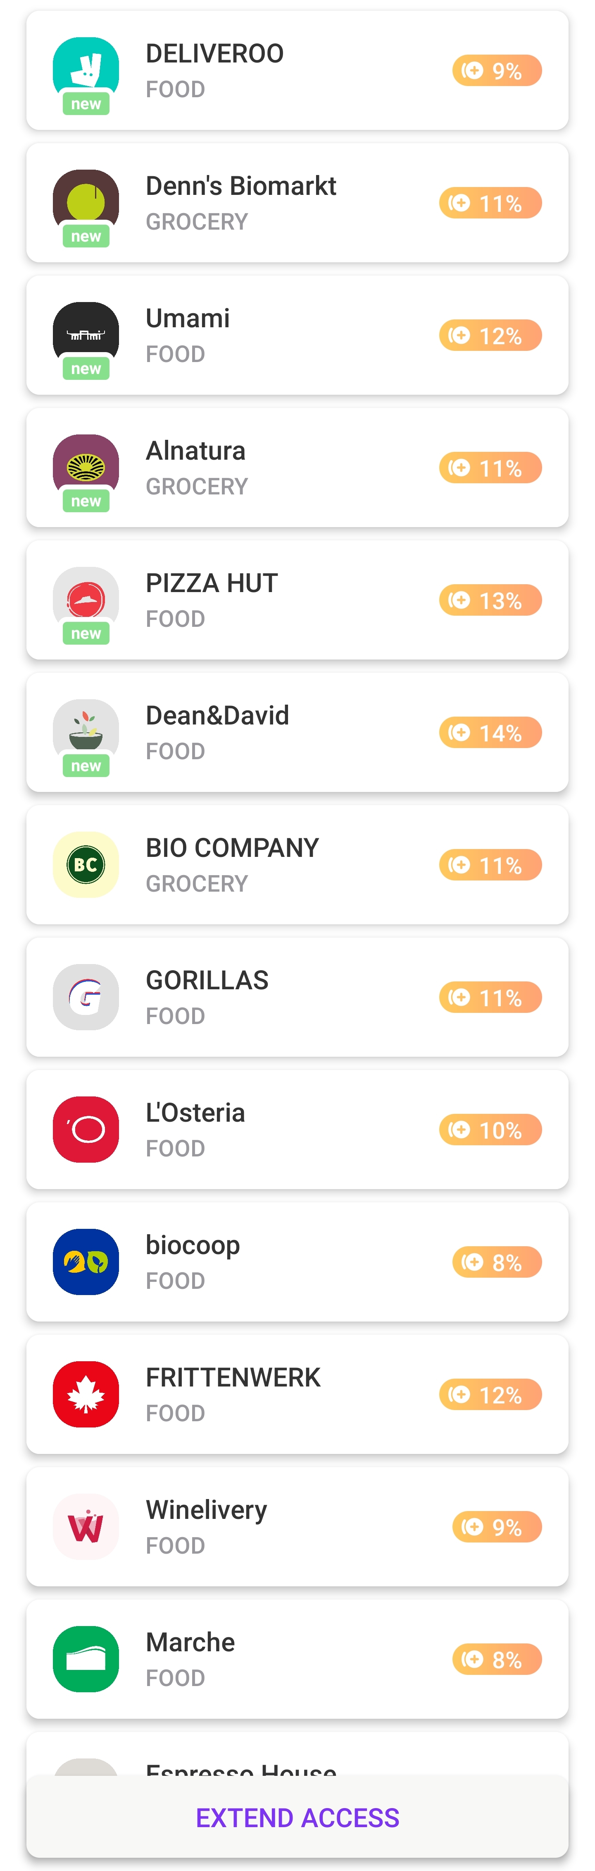This screenshot has height=1871, width=595.
Task: Tap the Winelivery W logo icon
Action: [x=86, y=1527]
